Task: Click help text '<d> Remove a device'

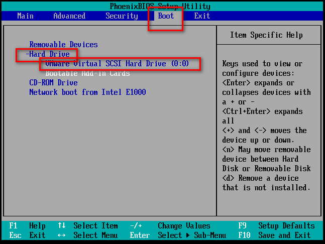Action: pos(260,178)
